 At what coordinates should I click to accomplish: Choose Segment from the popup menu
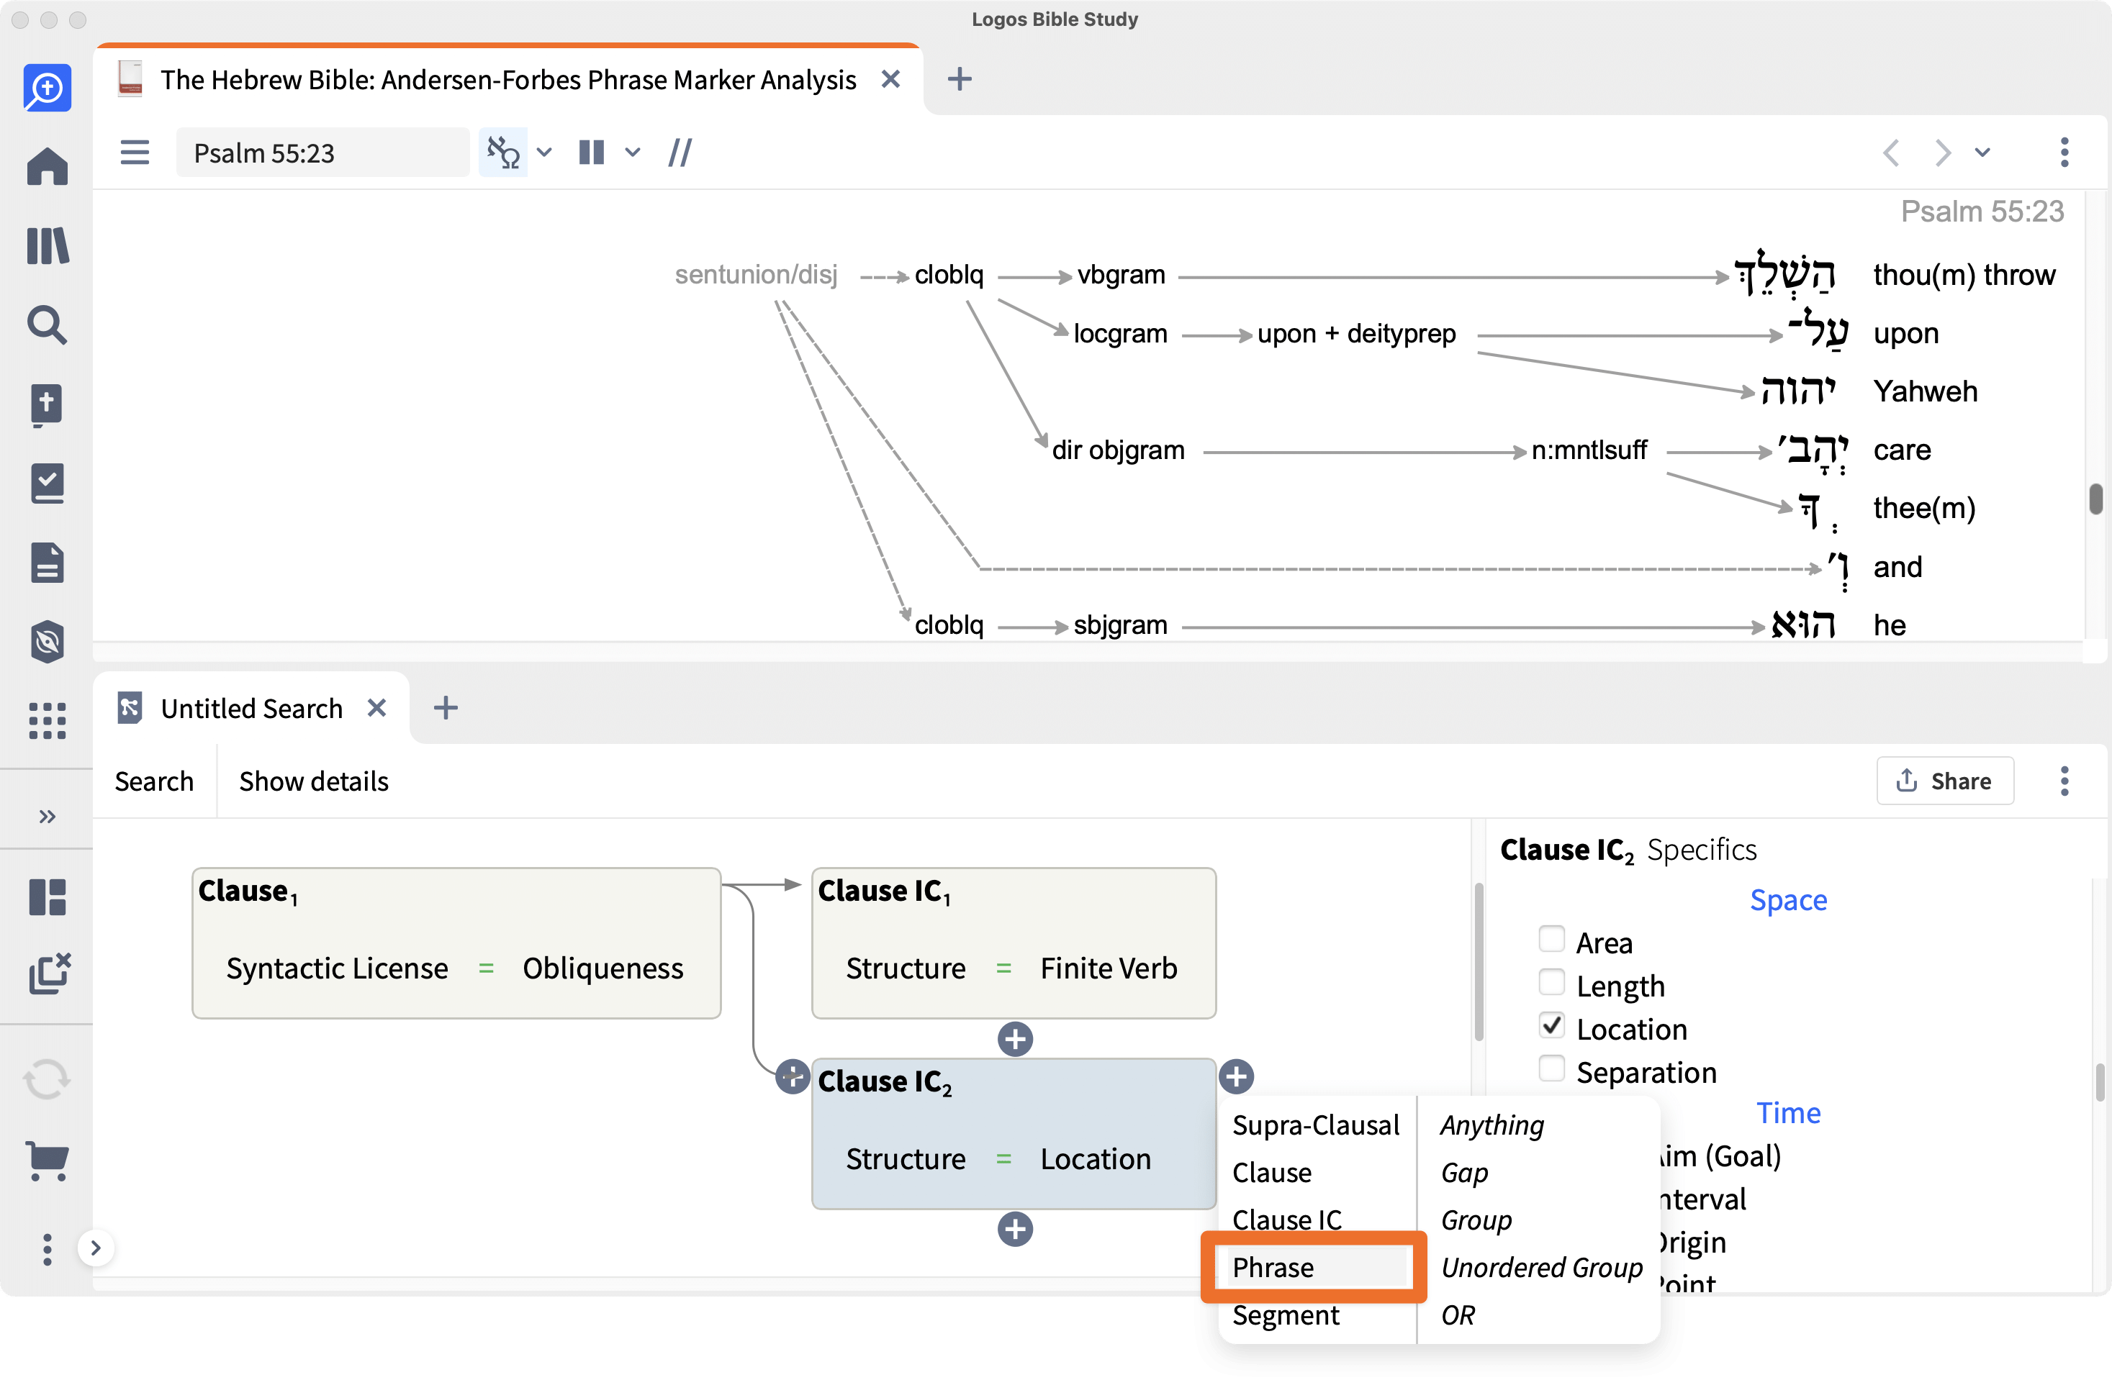[1285, 1315]
